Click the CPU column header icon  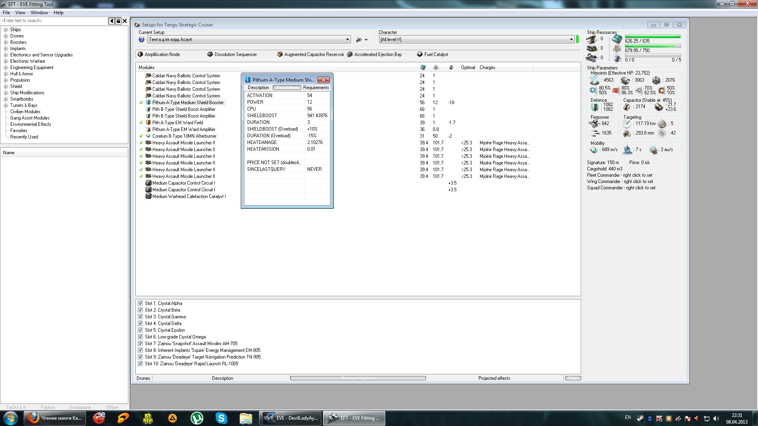pyautogui.click(x=423, y=67)
